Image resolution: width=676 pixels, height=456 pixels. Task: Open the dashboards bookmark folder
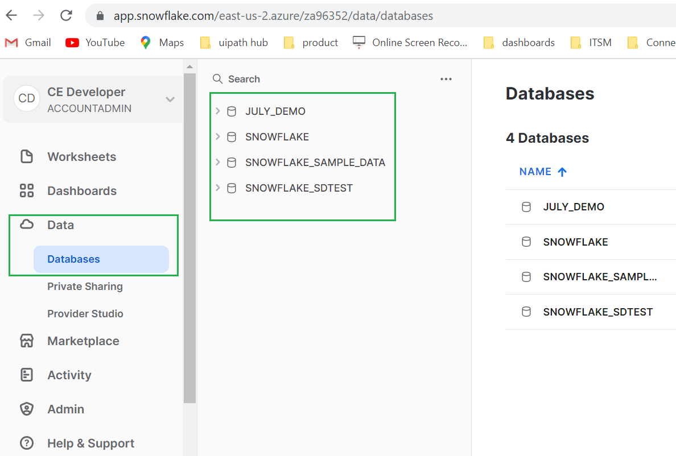519,43
